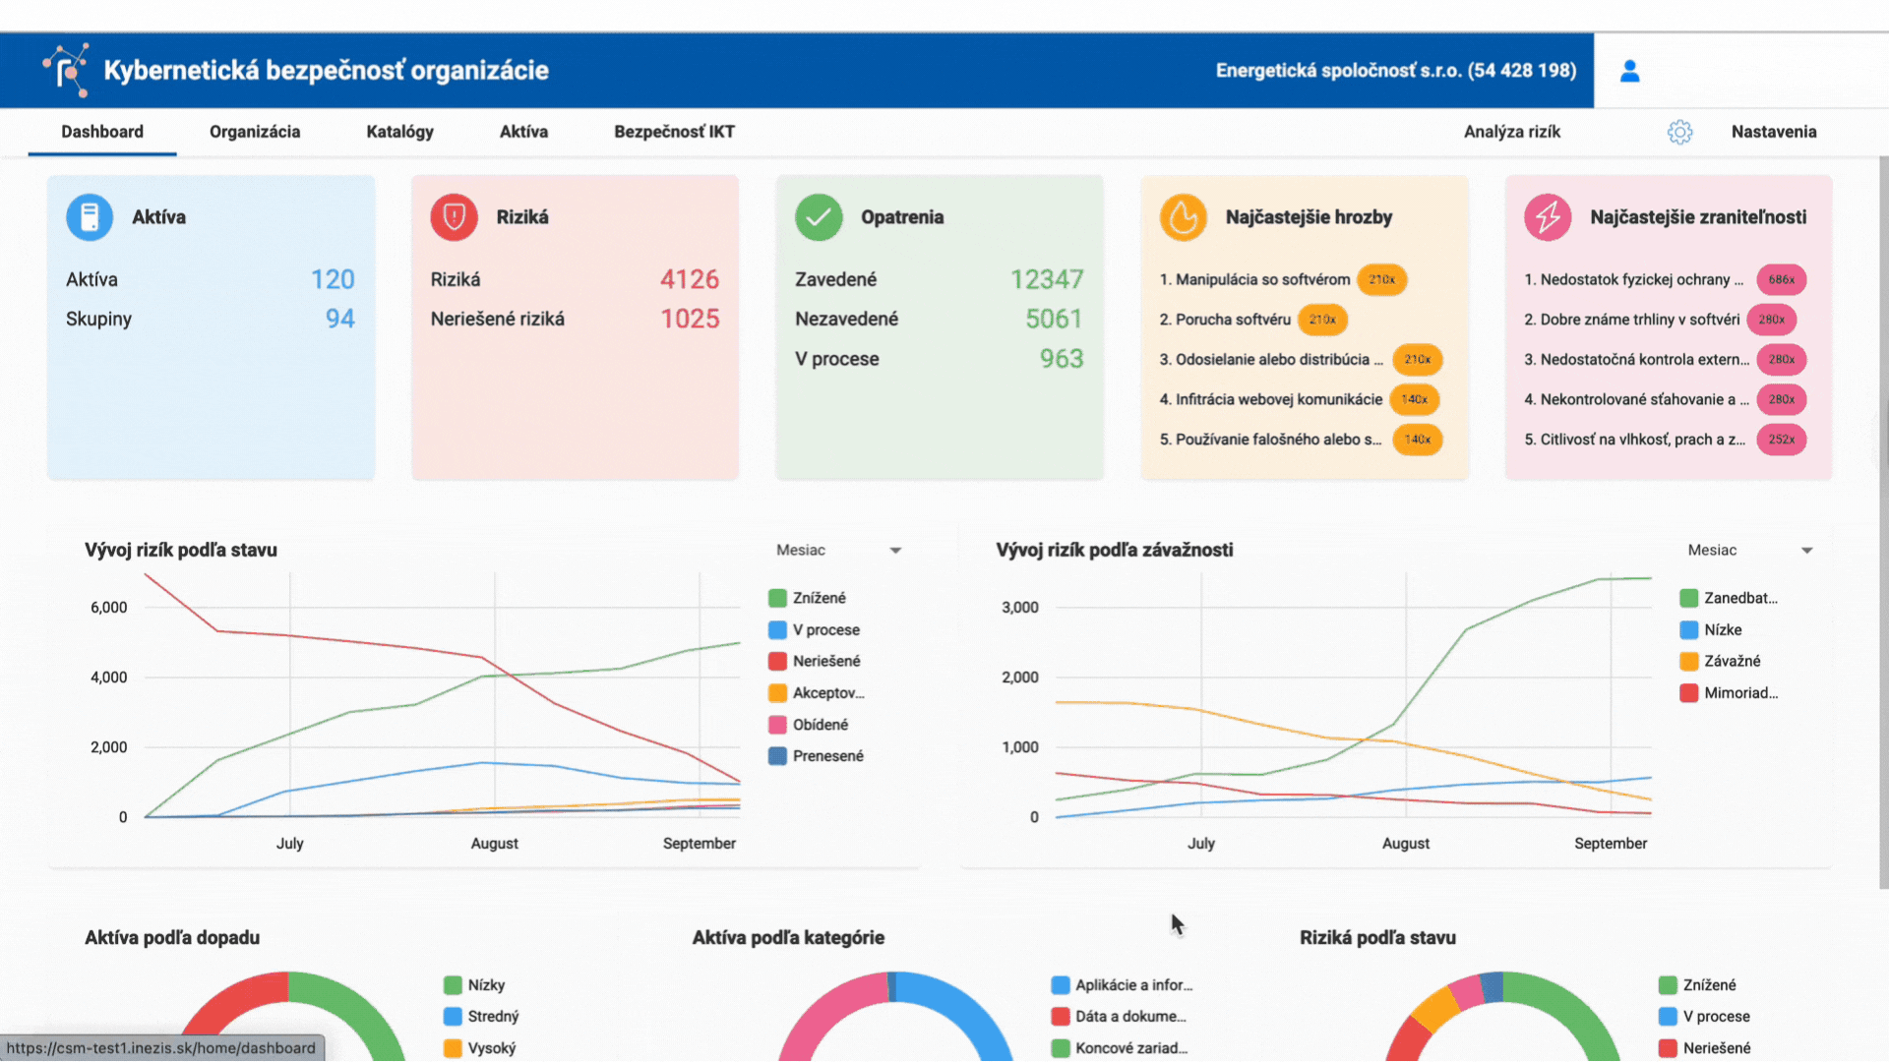Screen dimensions: 1889x1062
Task: Click the pink lightning vulnerabilities icon
Action: tap(1548, 217)
